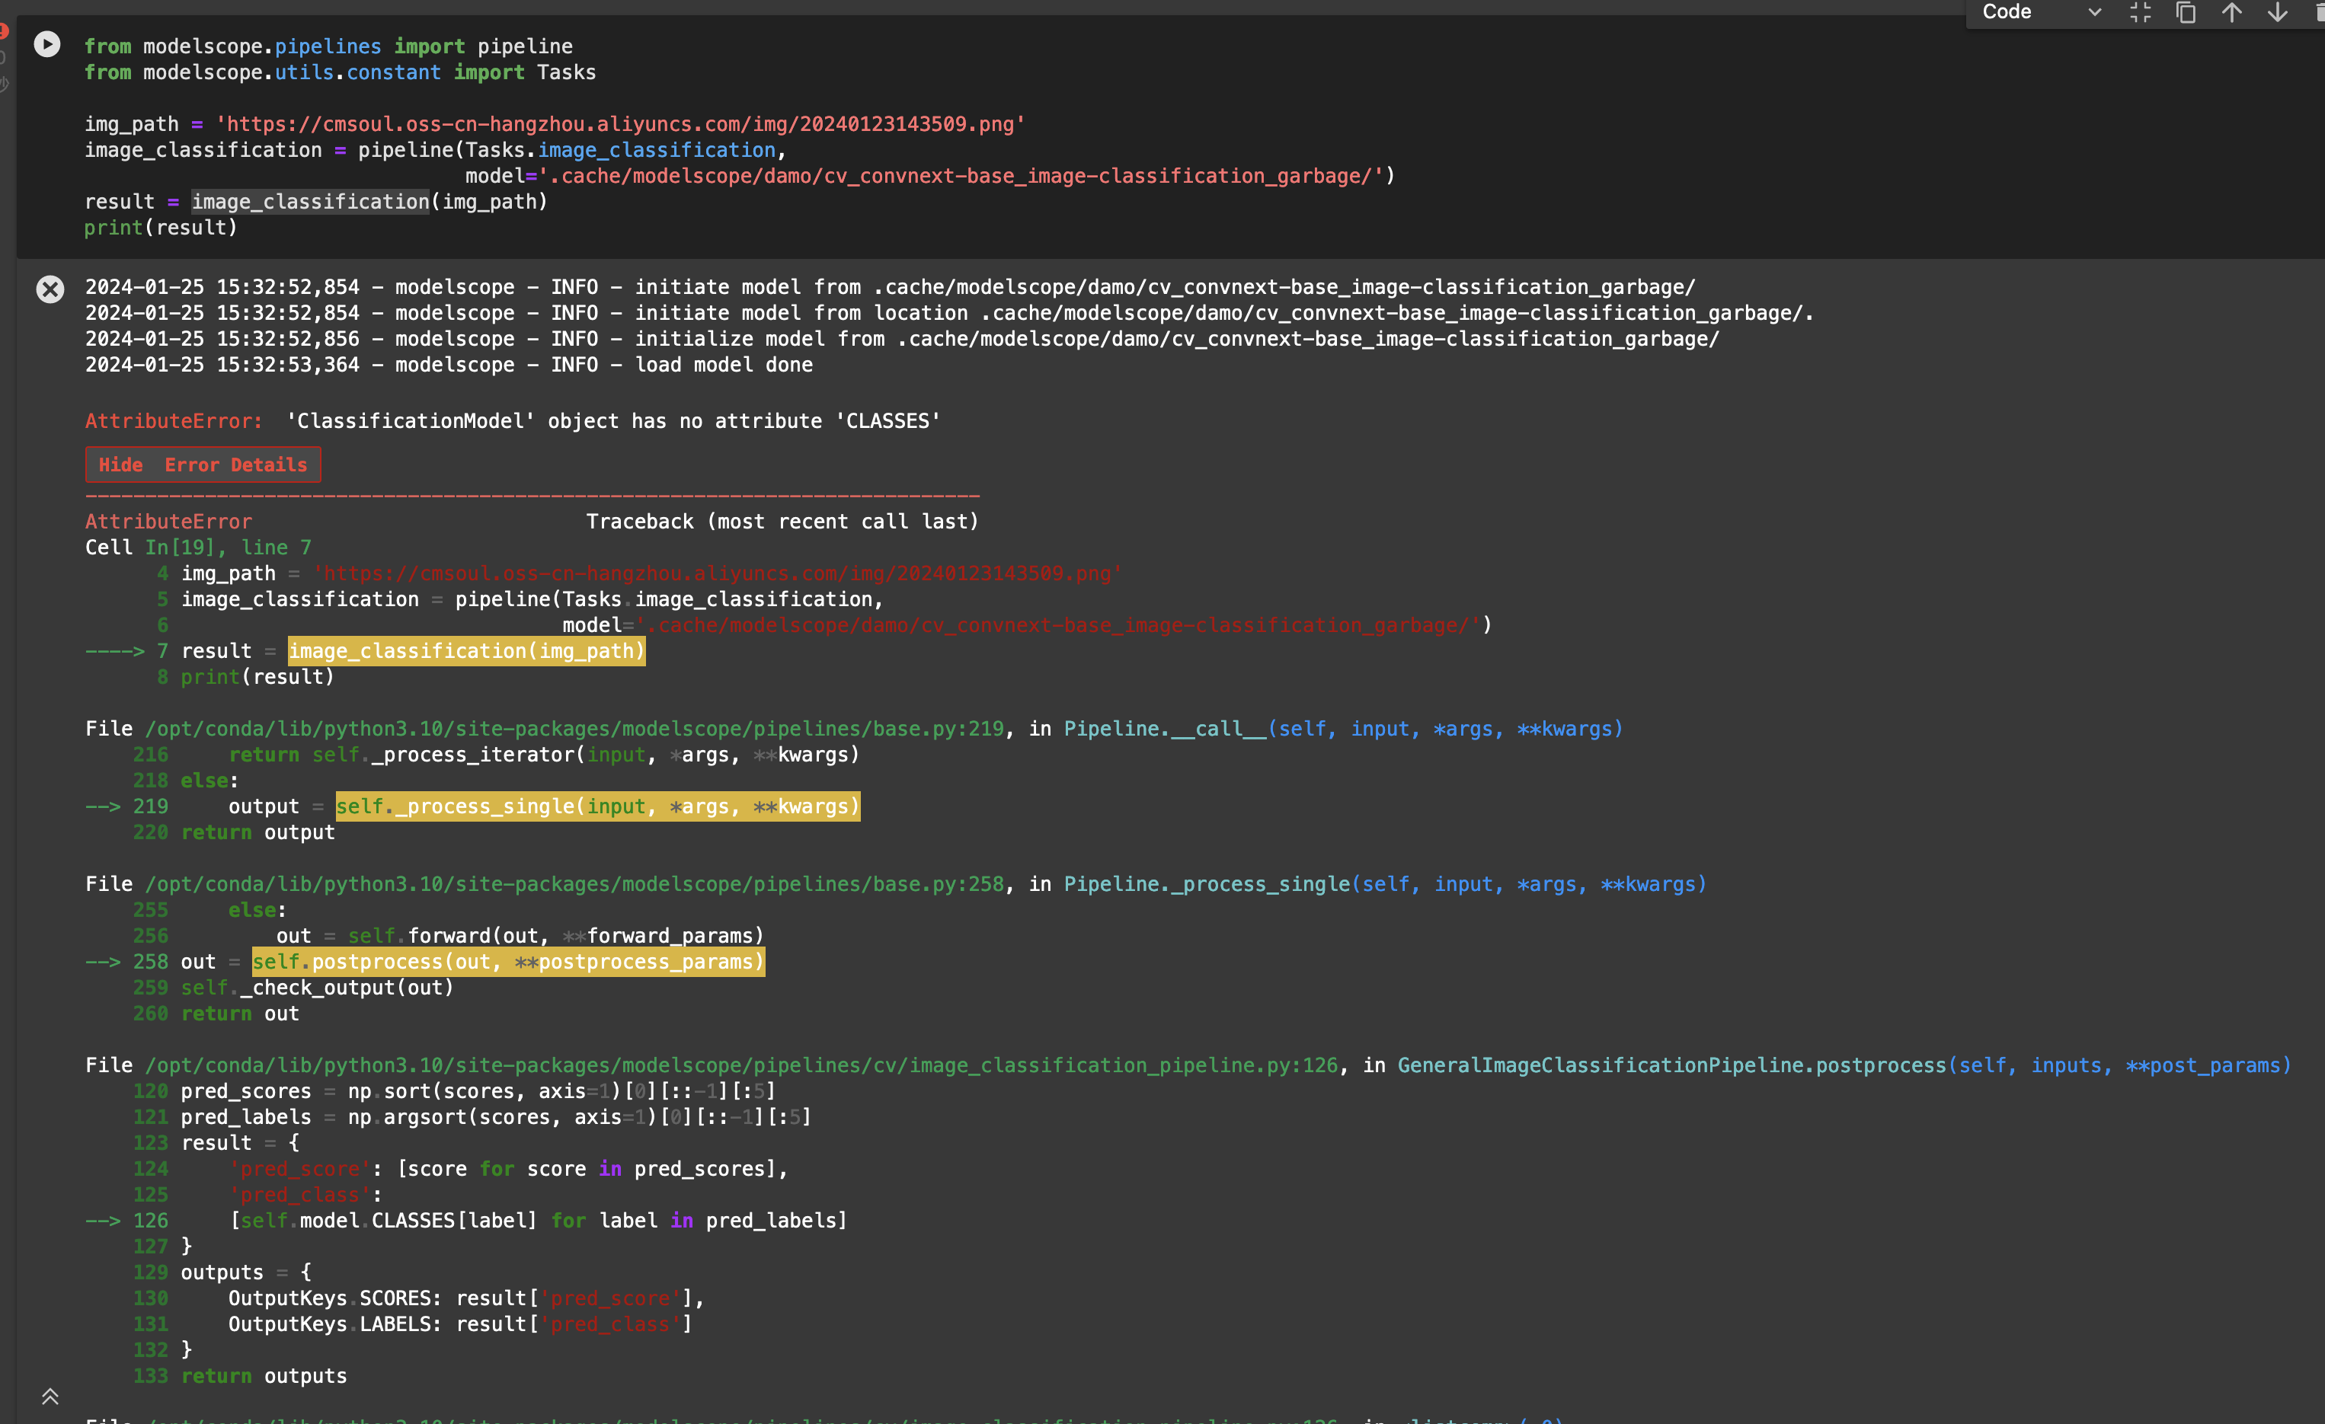
Task: Click the chevron next to Code
Action: 2095,12
